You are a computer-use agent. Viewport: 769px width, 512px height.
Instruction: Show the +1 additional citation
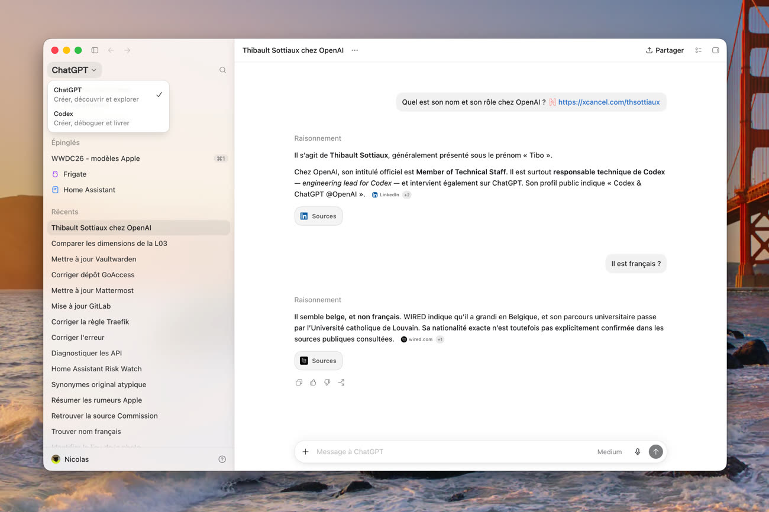(440, 339)
